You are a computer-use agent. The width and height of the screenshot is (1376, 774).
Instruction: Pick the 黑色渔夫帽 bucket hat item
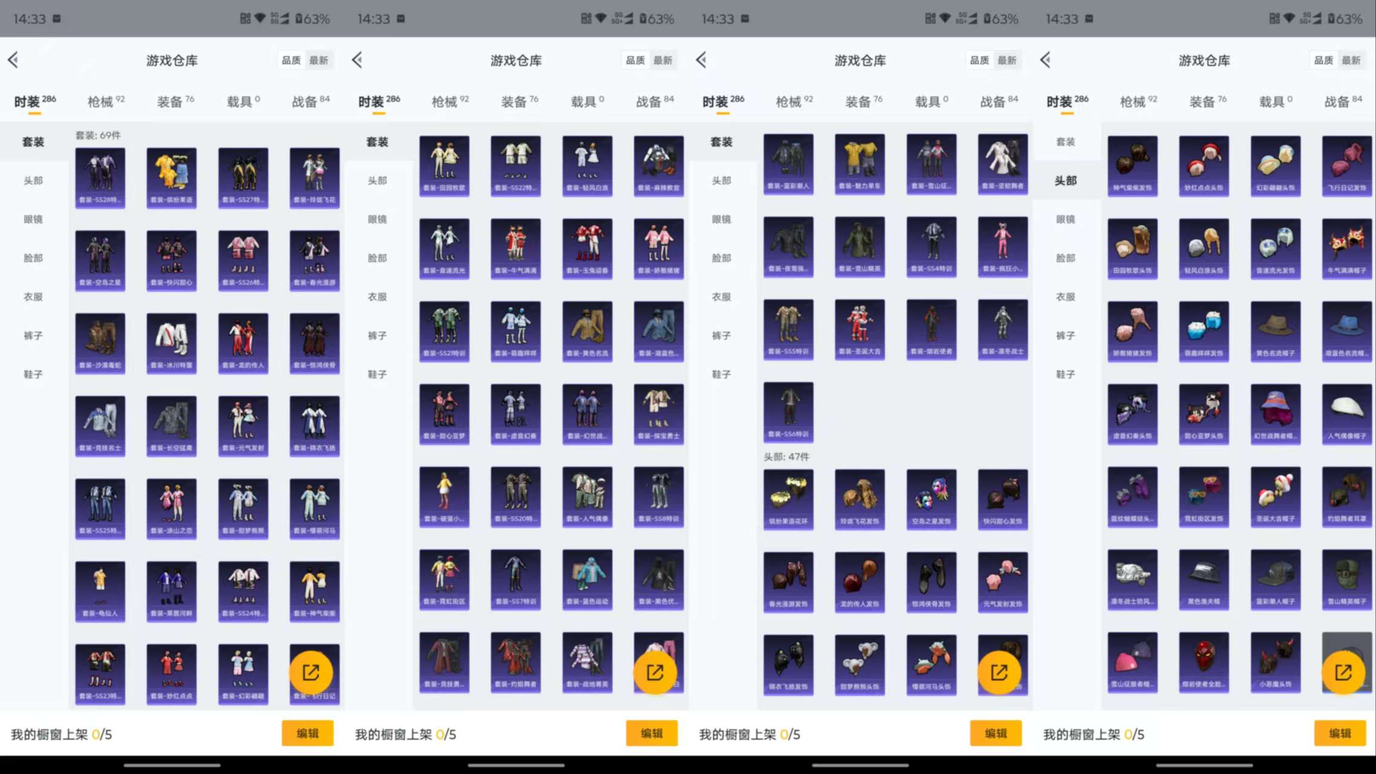click(1204, 579)
